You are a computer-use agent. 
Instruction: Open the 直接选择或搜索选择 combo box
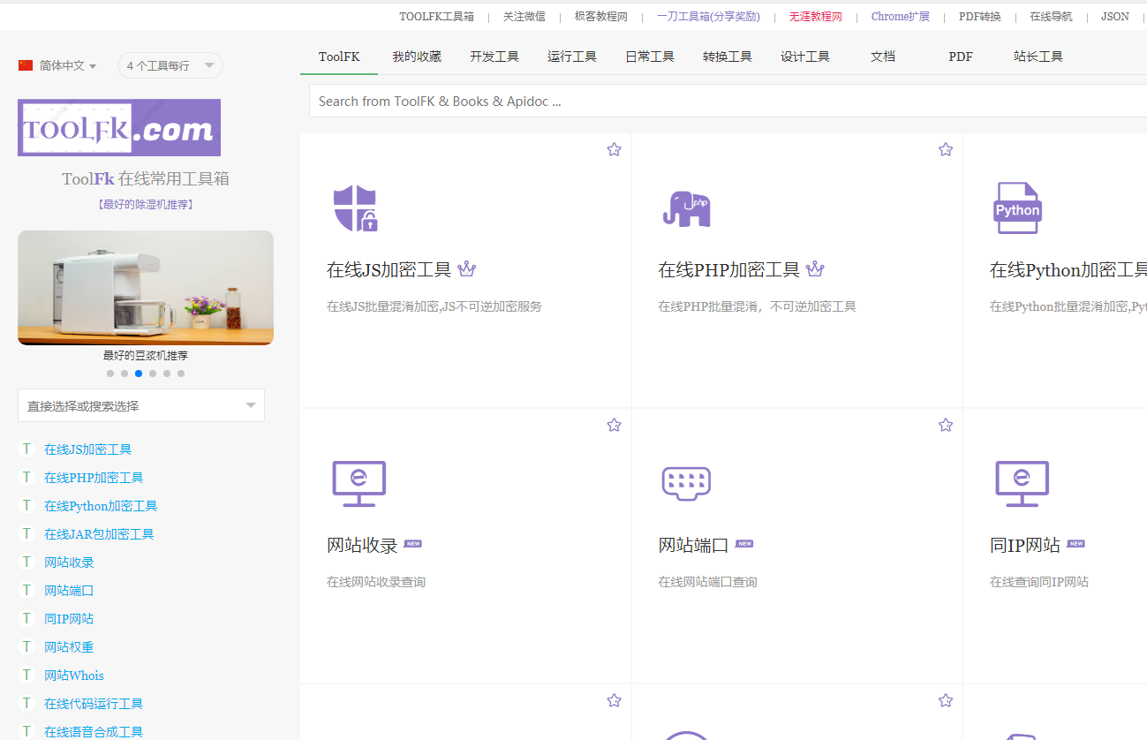[x=141, y=405]
